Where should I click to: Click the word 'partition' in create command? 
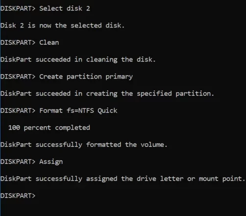click(84, 77)
